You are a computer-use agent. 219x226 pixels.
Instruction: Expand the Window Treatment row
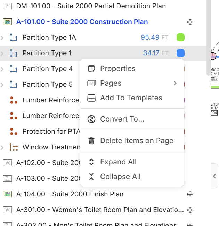click(x=2, y=147)
